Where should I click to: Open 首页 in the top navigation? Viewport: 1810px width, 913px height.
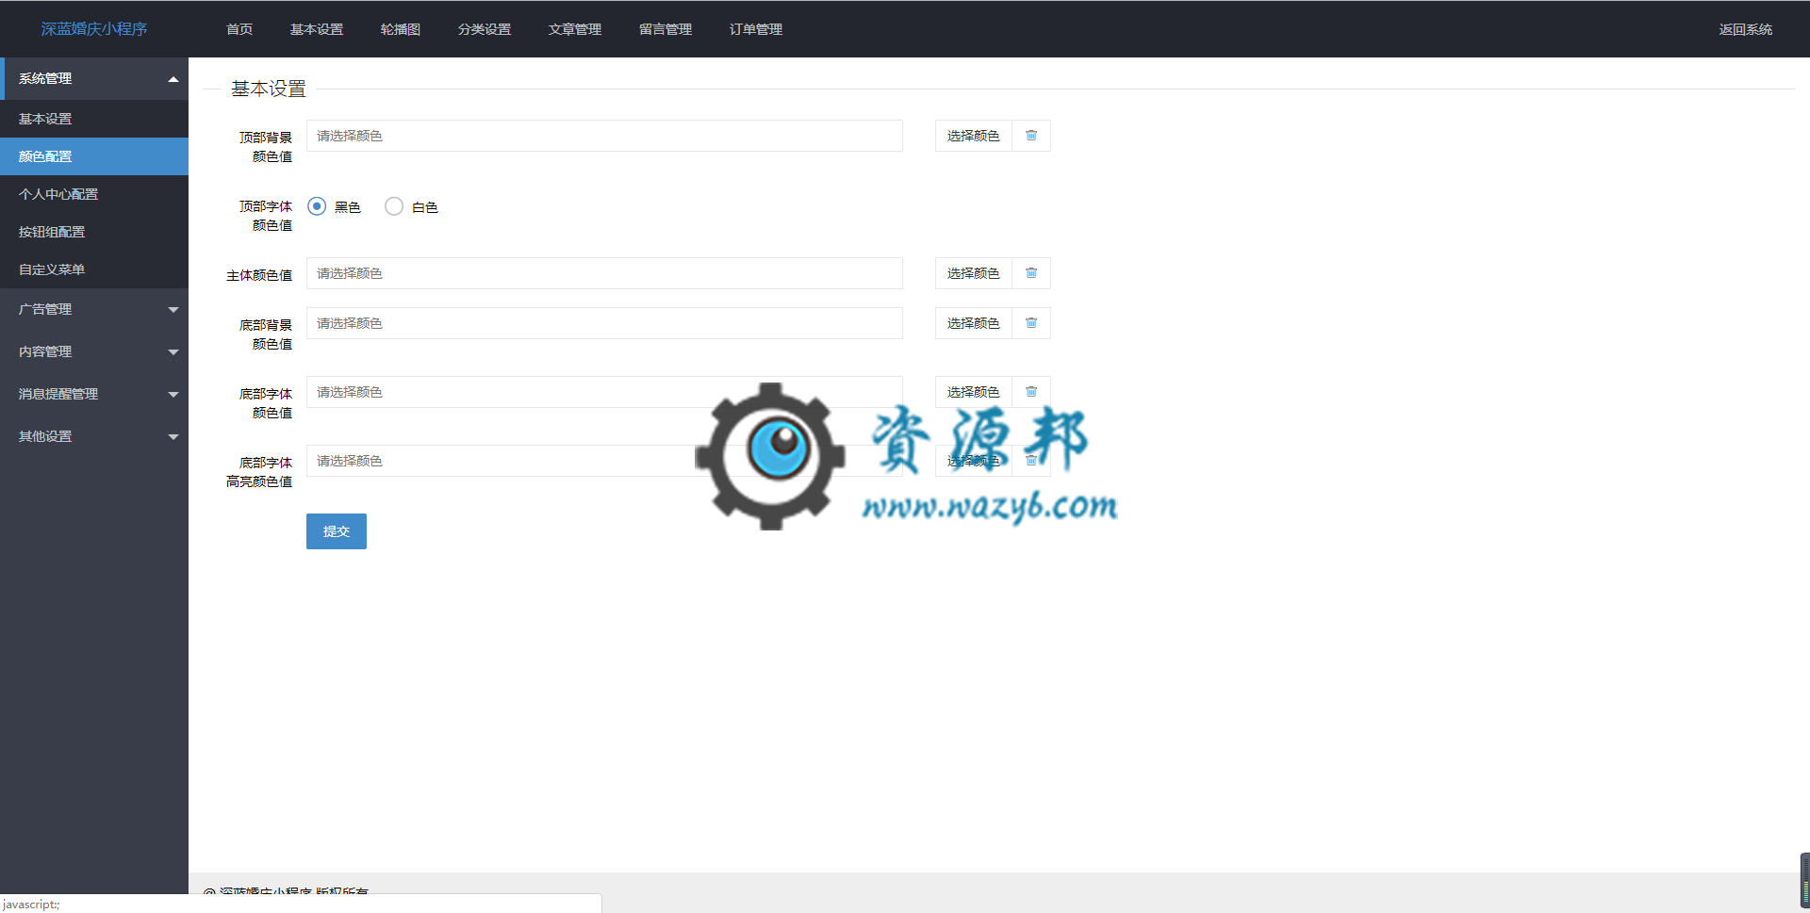[239, 29]
